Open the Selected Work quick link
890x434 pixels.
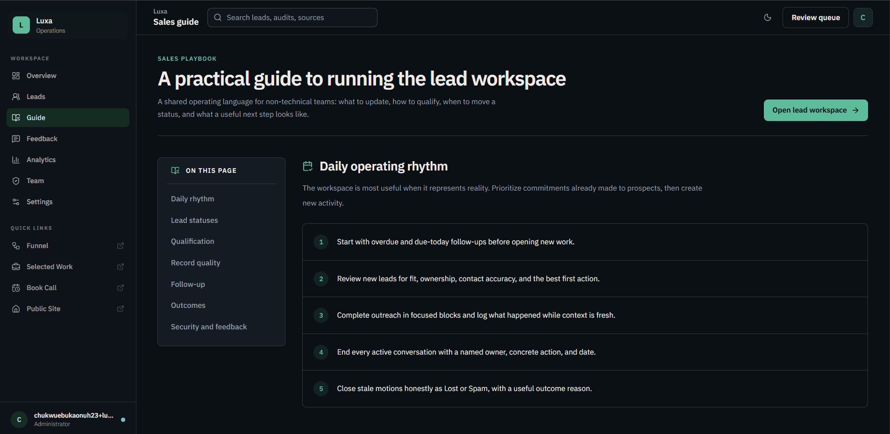tap(68, 267)
